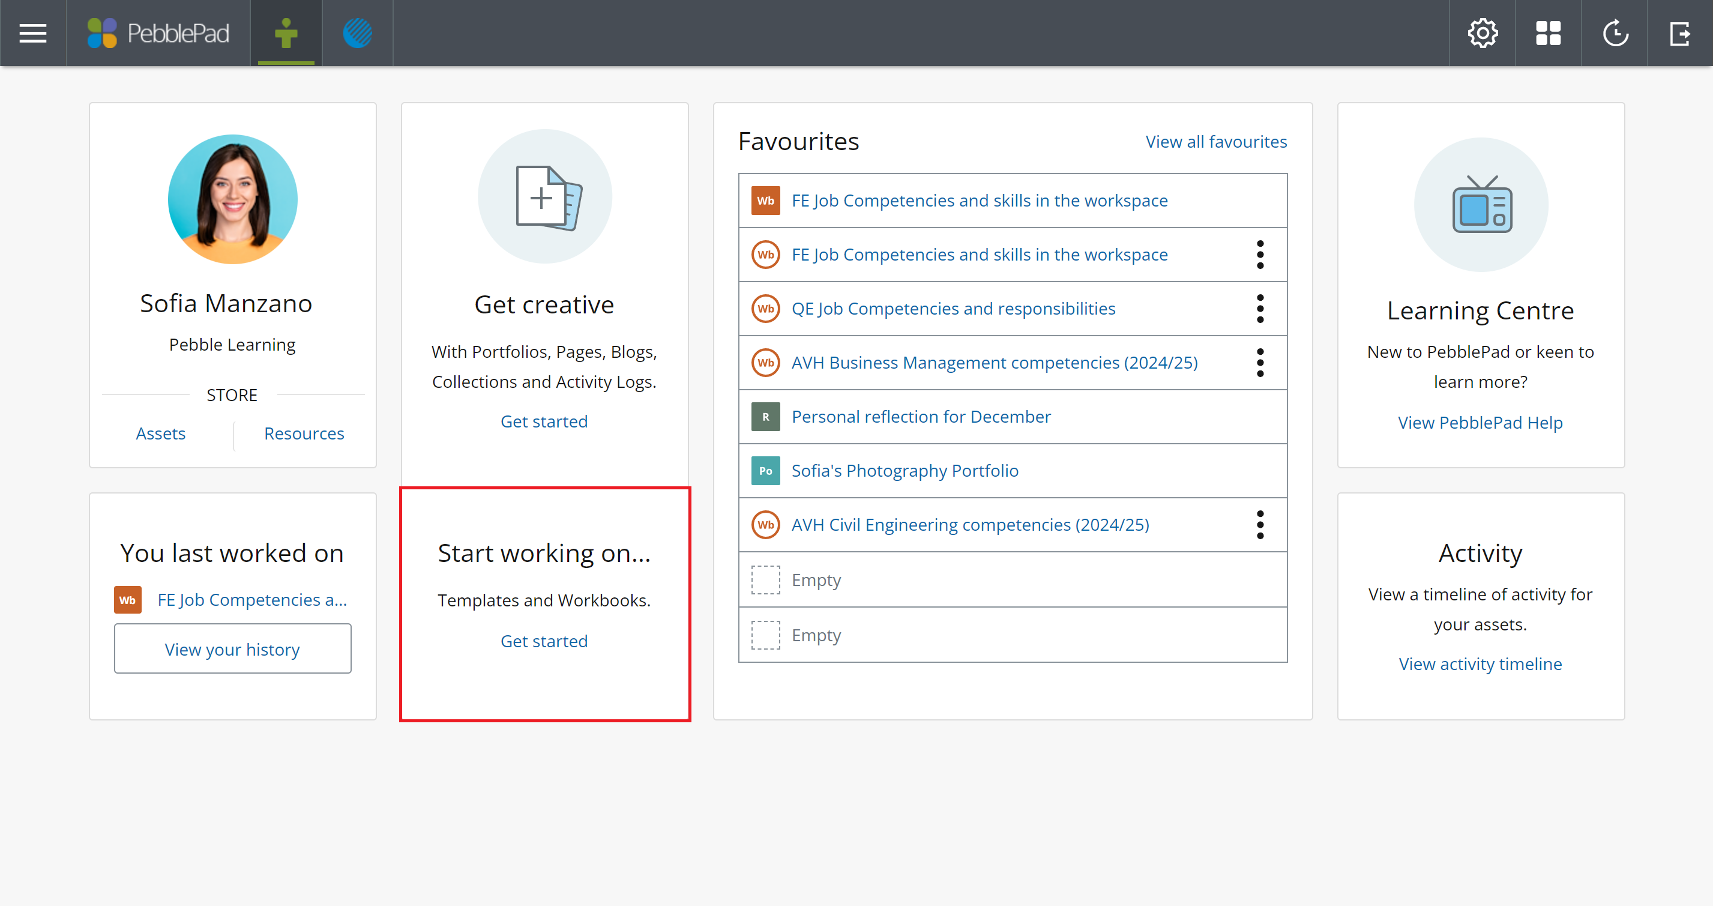Open the Assets store tab
Viewport: 1713px width, 906px height.
pyautogui.click(x=160, y=433)
